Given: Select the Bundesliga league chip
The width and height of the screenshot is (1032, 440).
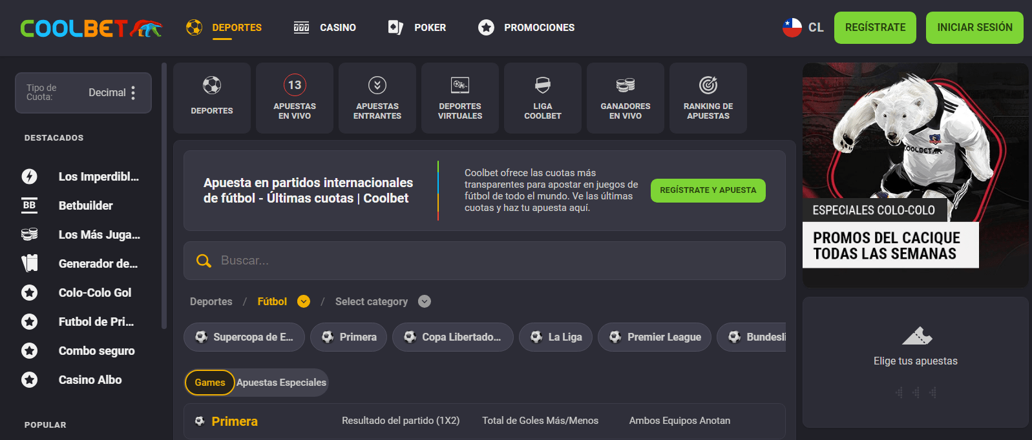Looking at the screenshot, I should point(752,337).
